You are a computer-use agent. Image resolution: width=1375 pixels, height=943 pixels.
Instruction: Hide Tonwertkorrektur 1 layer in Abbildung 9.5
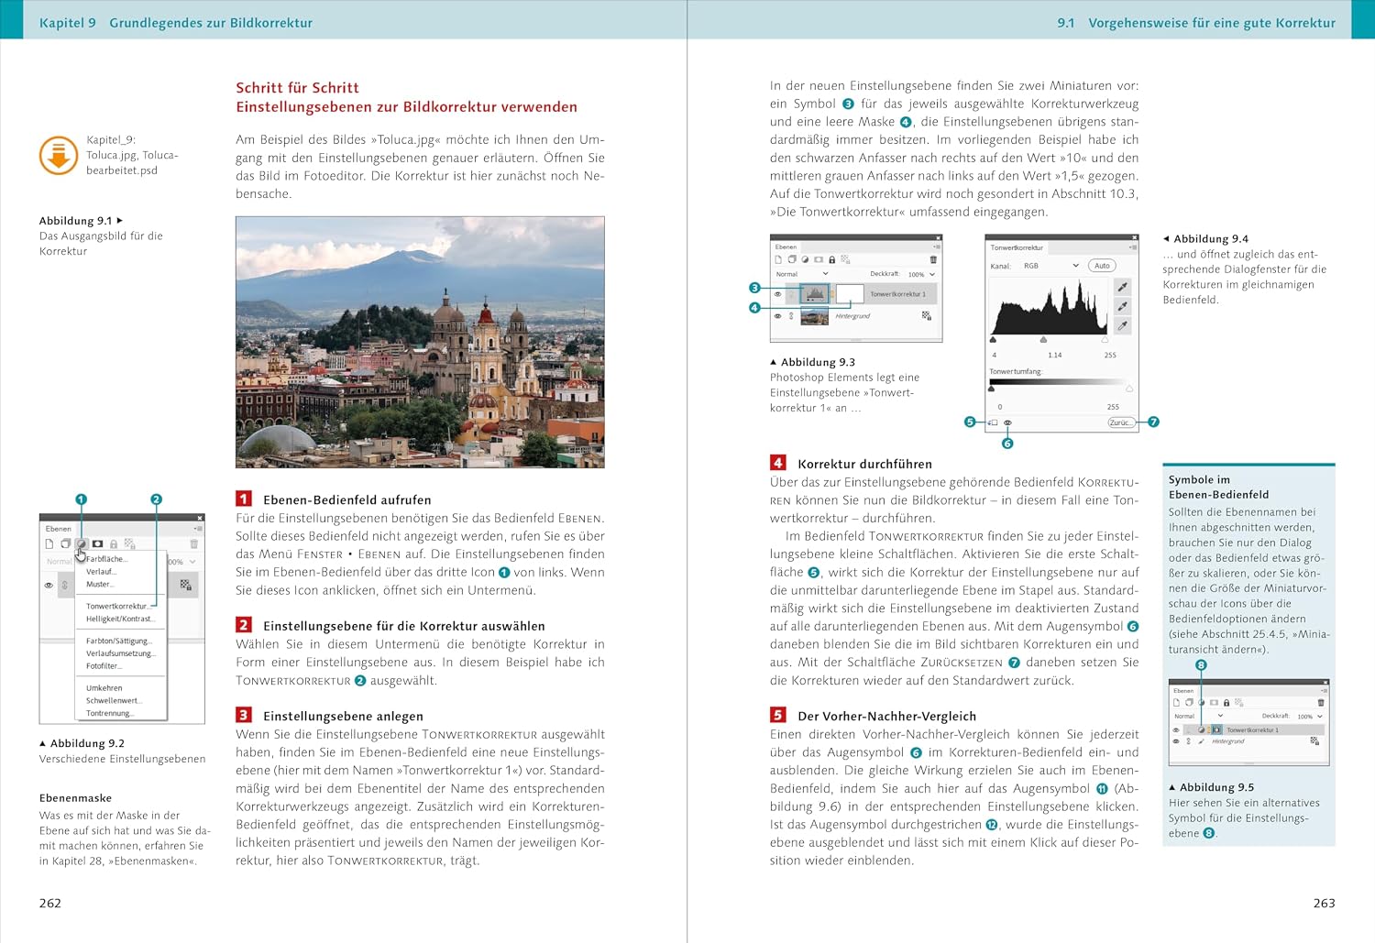tap(1176, 730)
